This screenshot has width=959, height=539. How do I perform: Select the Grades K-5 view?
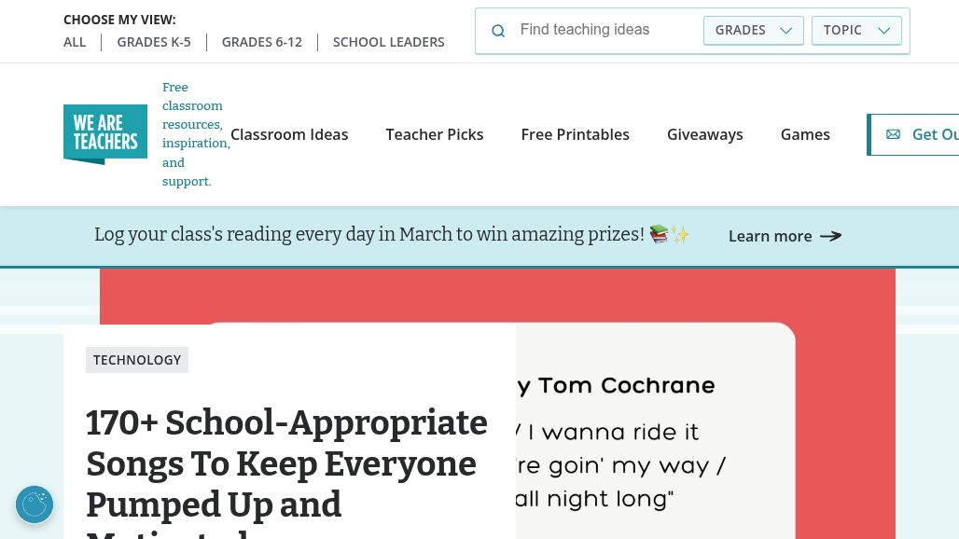click(154, 42)
